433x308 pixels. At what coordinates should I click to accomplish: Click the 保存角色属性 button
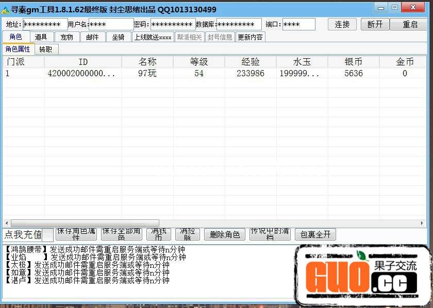pyautogui.click(x=76, y=235)
